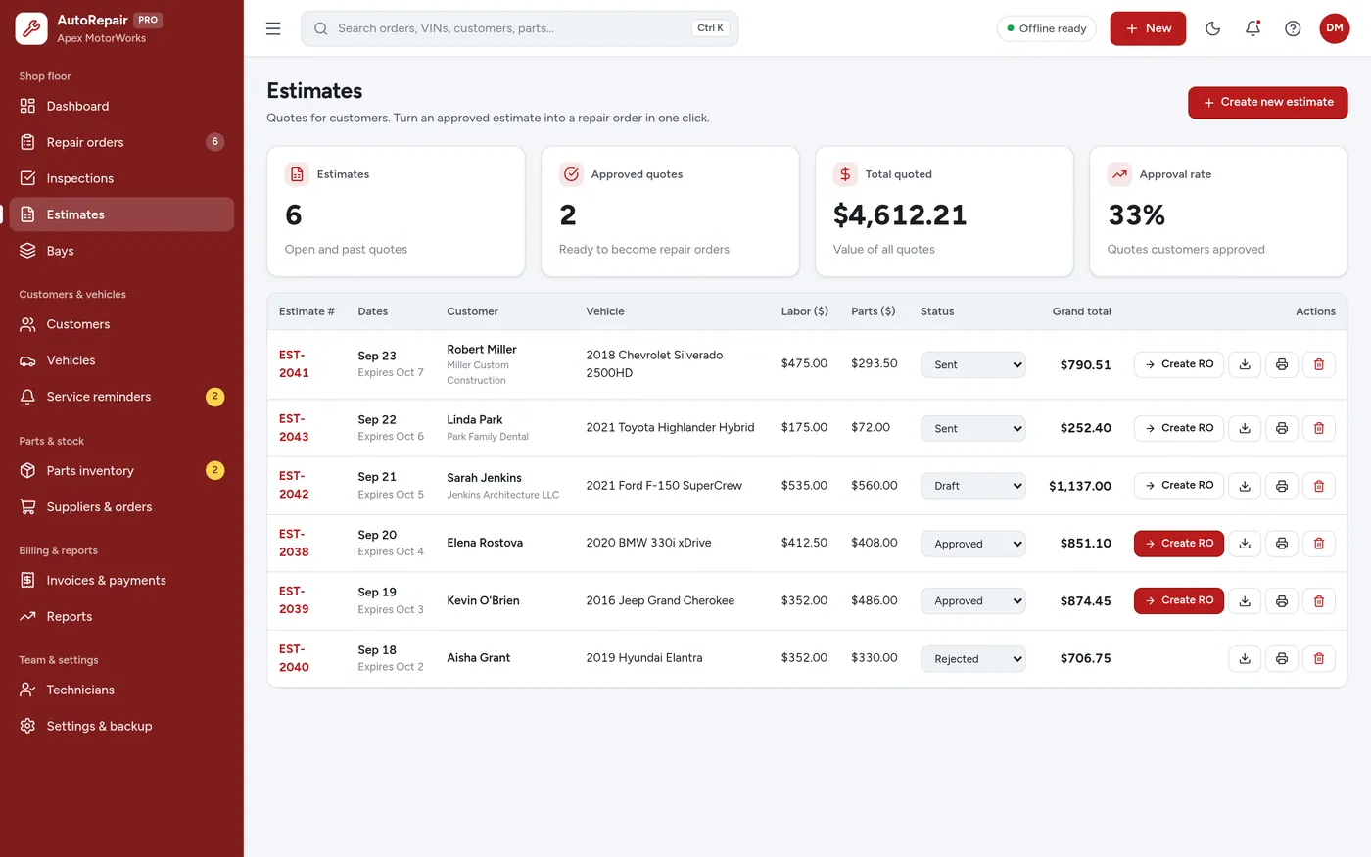This screenshot has height=857, width=1371.
Task: Create RO for Kevin O'Brien's estimate
Action: (x=1179, y=601)
